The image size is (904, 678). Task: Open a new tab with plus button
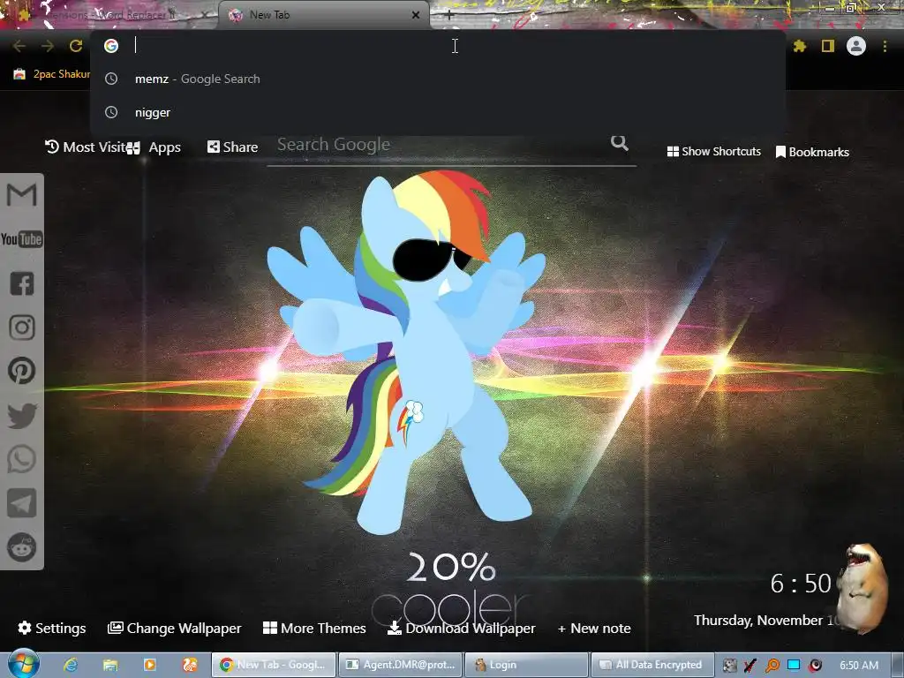click(449, 16)
